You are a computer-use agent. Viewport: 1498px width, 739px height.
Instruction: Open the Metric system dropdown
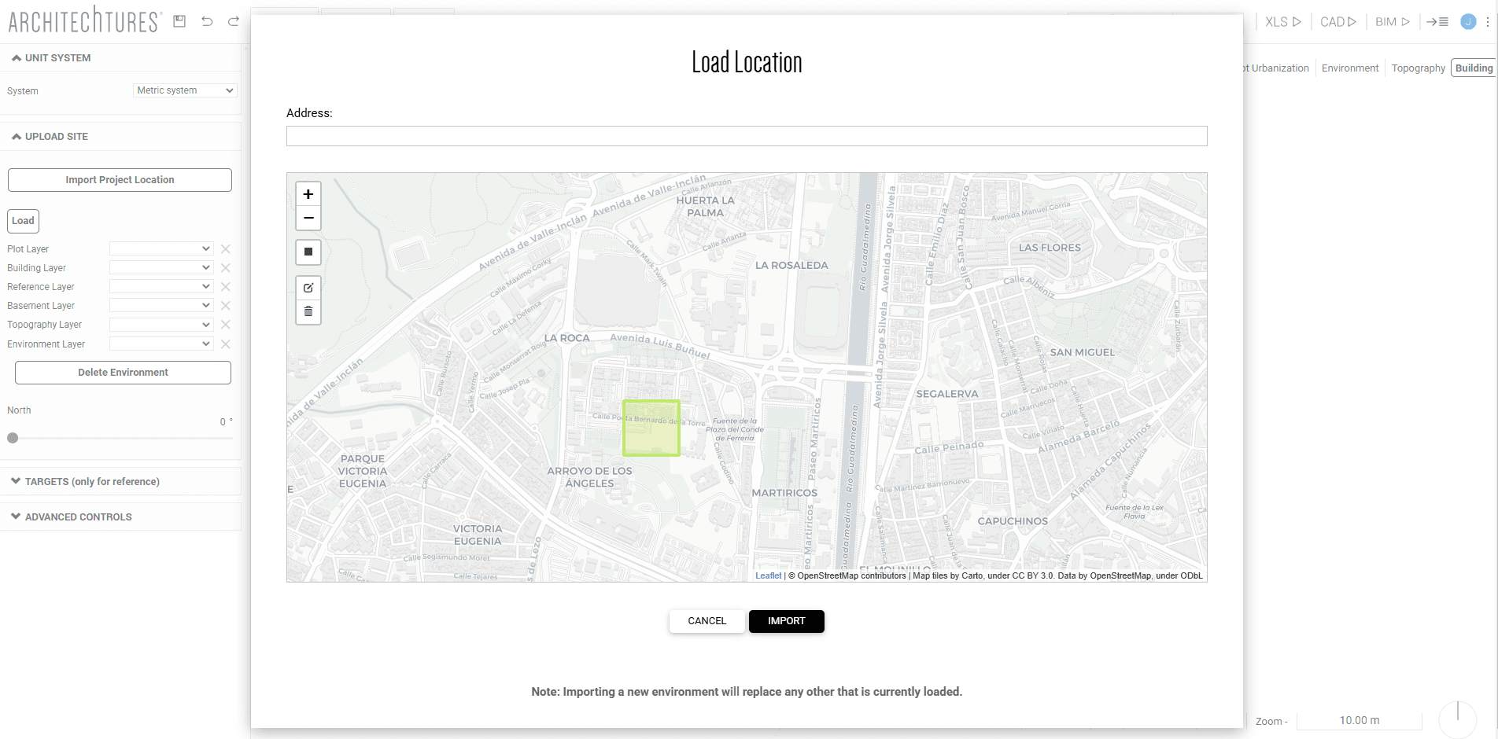coord(184,90)
